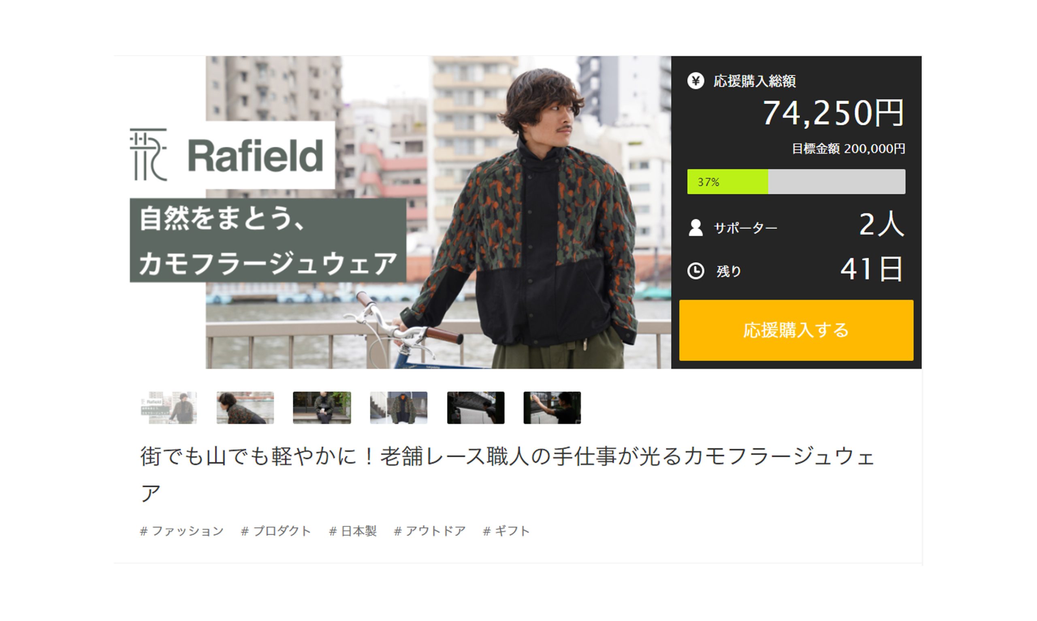Select the third thumbnail of man sitting
Screen dimensions: 1037x621
(x=322, y=408)
